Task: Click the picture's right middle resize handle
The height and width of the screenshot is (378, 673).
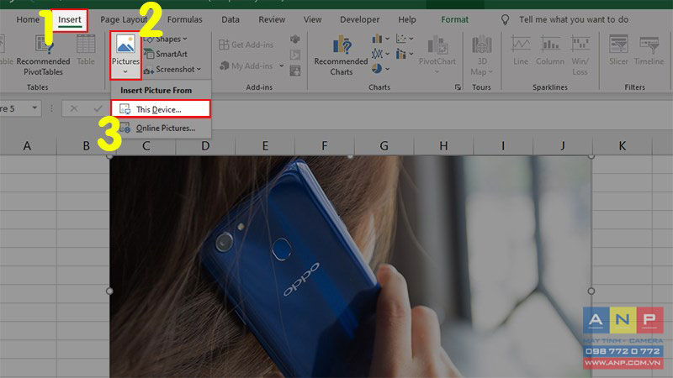Action: (x=591, y=291)
